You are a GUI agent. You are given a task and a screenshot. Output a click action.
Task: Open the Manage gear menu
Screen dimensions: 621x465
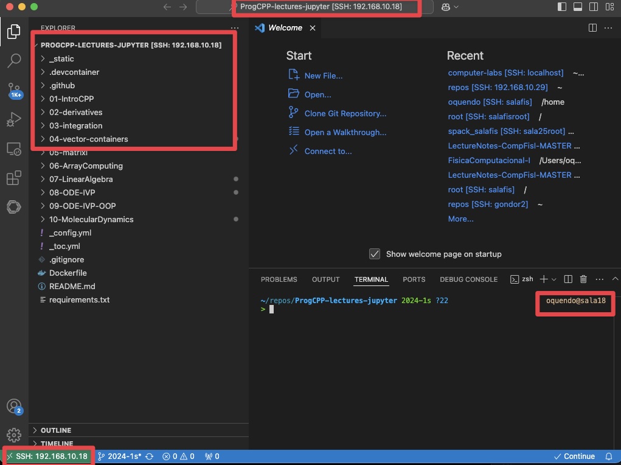[14, 435]
